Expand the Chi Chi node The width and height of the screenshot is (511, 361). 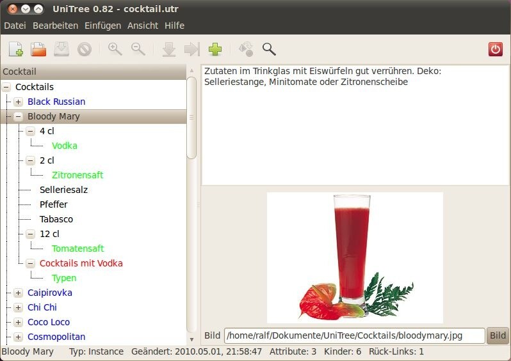click(18, 308)
